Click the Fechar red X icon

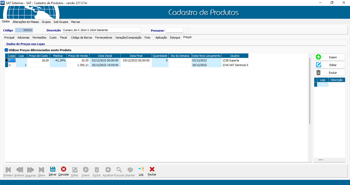(152, 169)
